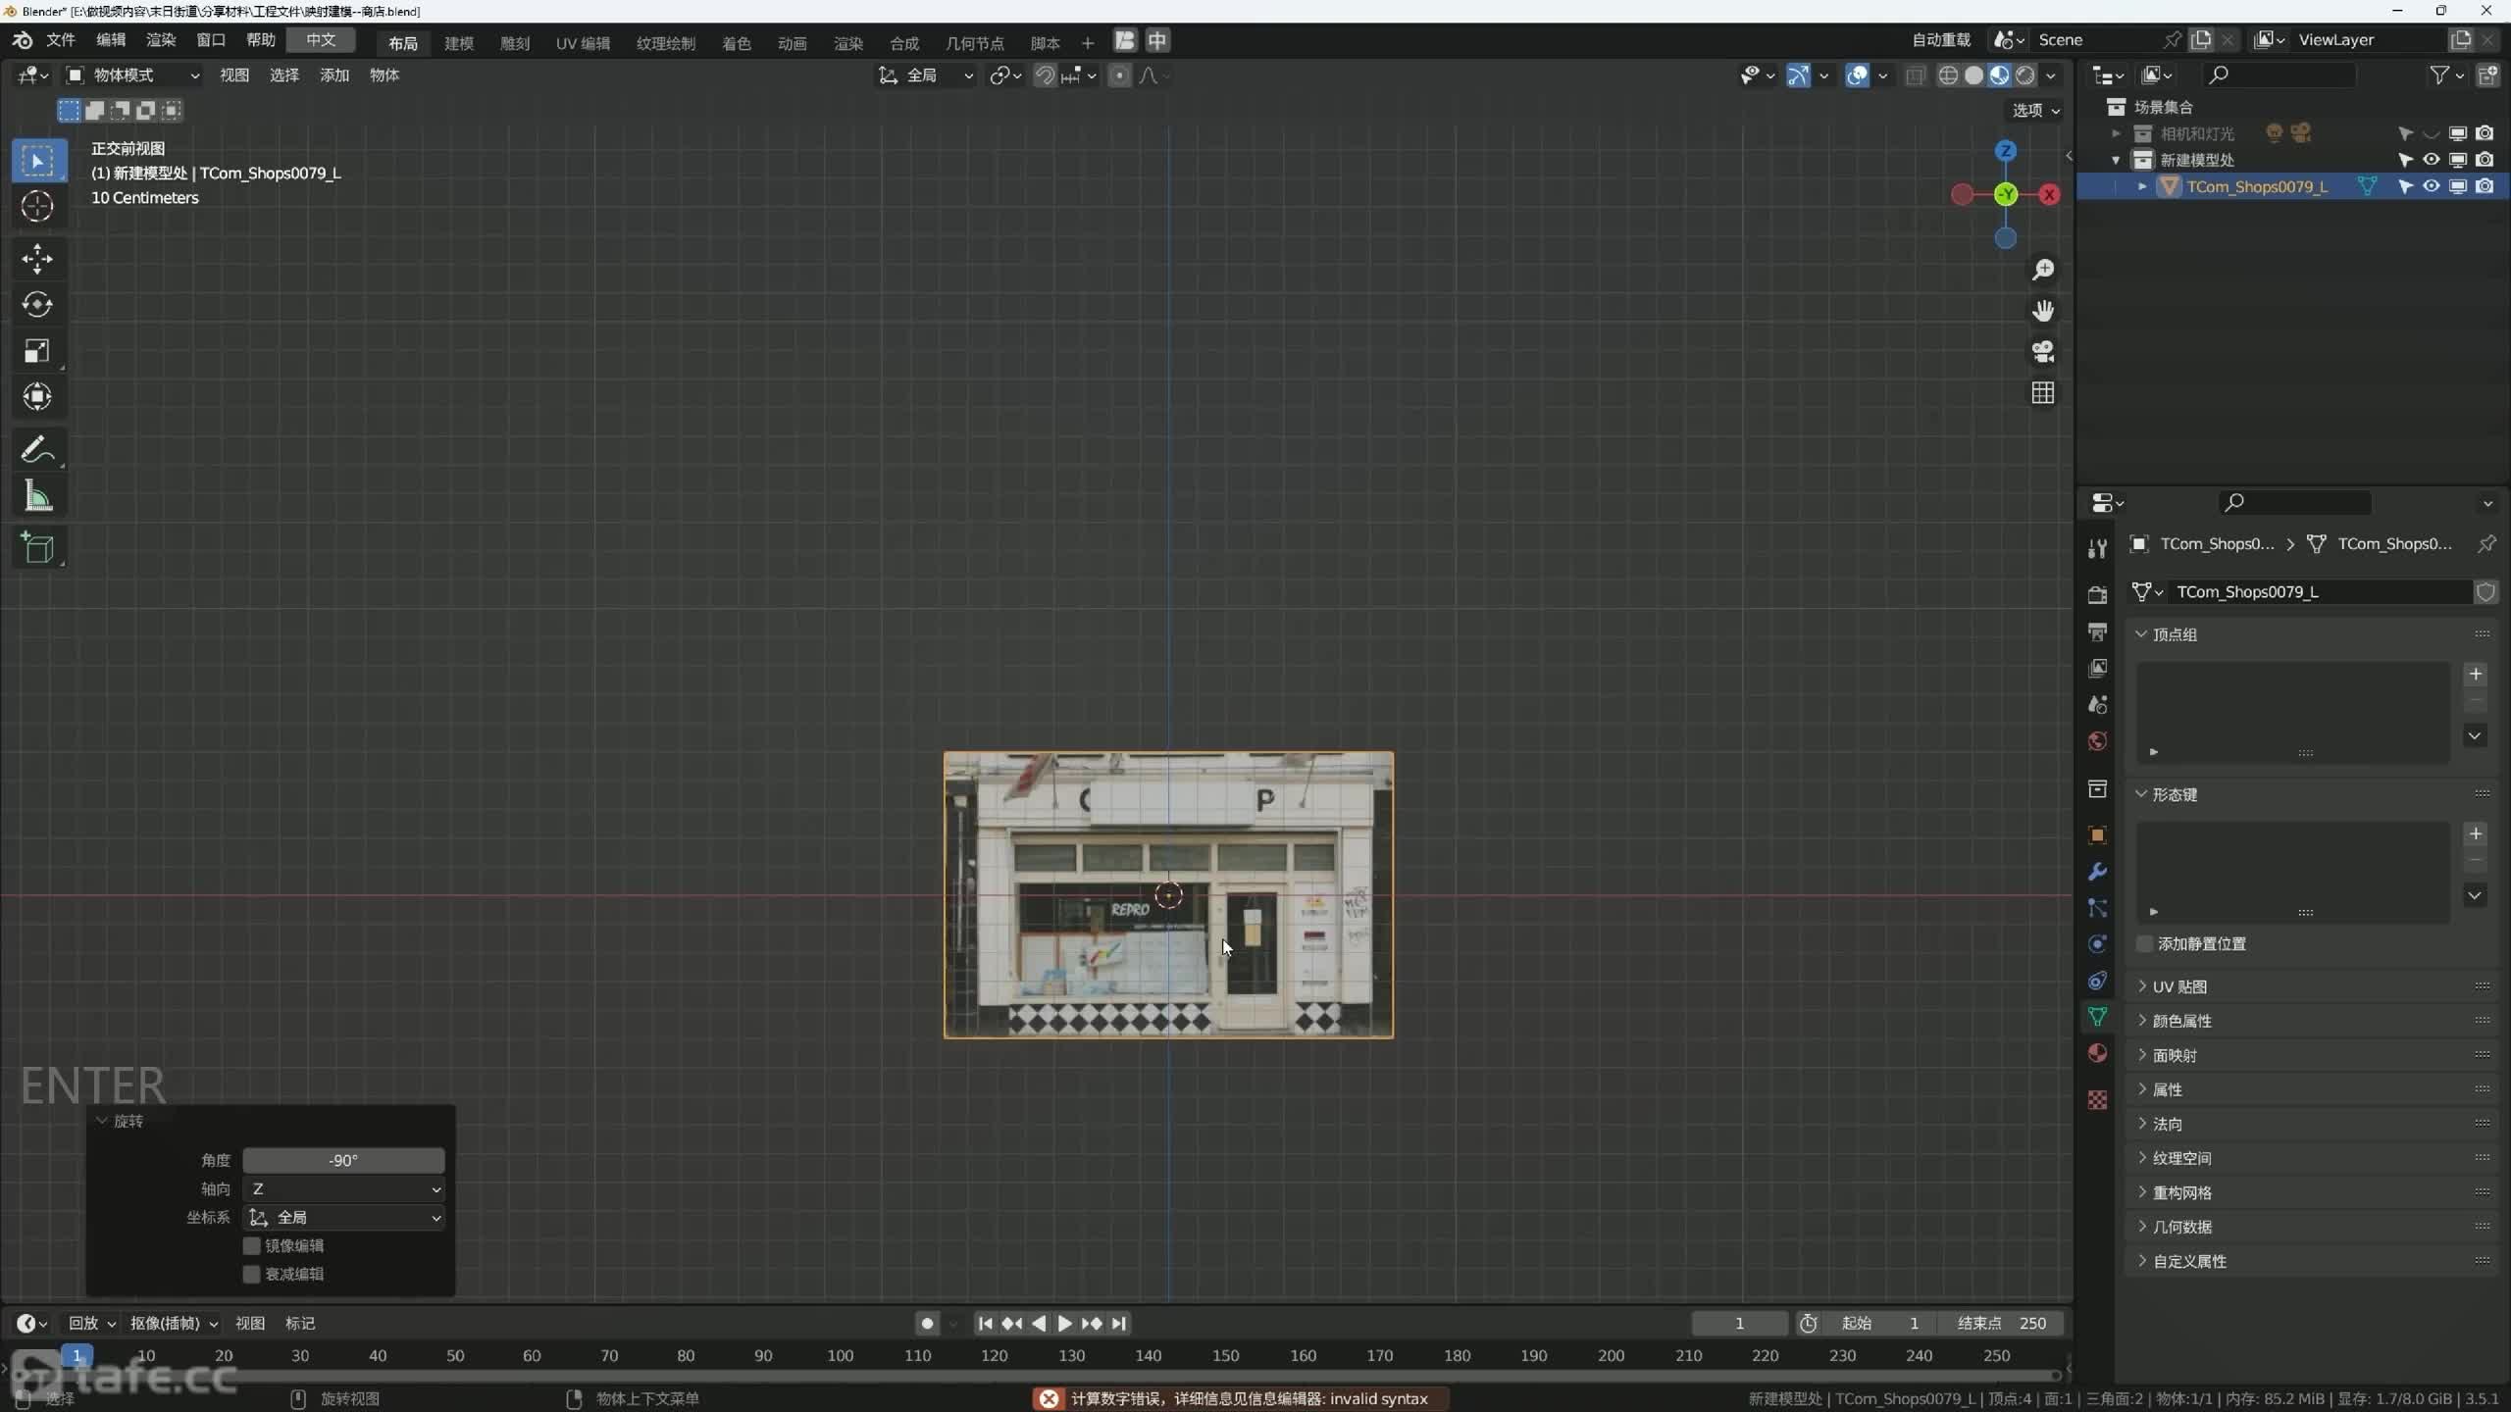
Task: Open the Modifier wrench properties tab
Action: coord(2097,872)
